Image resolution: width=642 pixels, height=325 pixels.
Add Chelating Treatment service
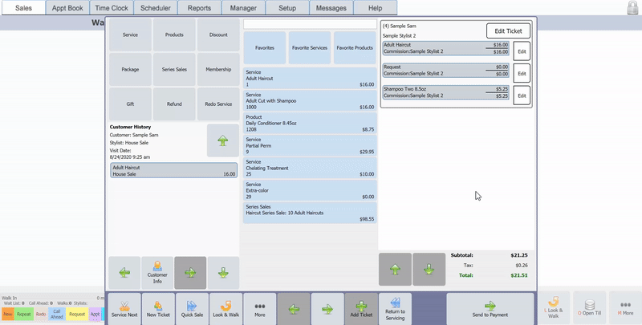coord(310,168)
